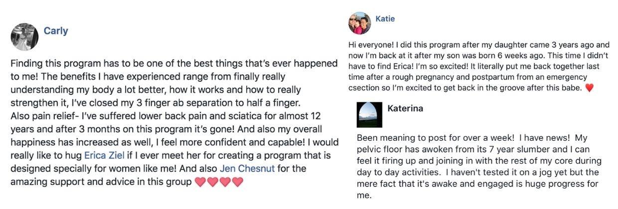Viewport: 618px width, 209px height.
Task: Open the Jen Chesnut tagged link
Action: pyautogui.click(x=247, y=169)
